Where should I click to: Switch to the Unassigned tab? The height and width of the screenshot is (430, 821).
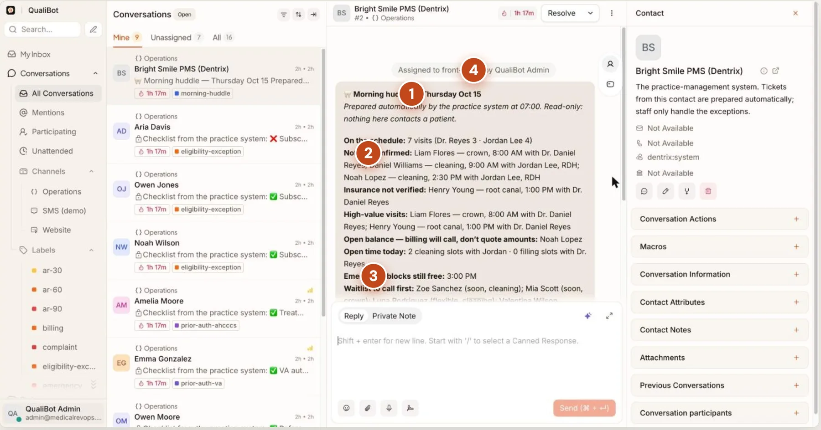[176, 37]
